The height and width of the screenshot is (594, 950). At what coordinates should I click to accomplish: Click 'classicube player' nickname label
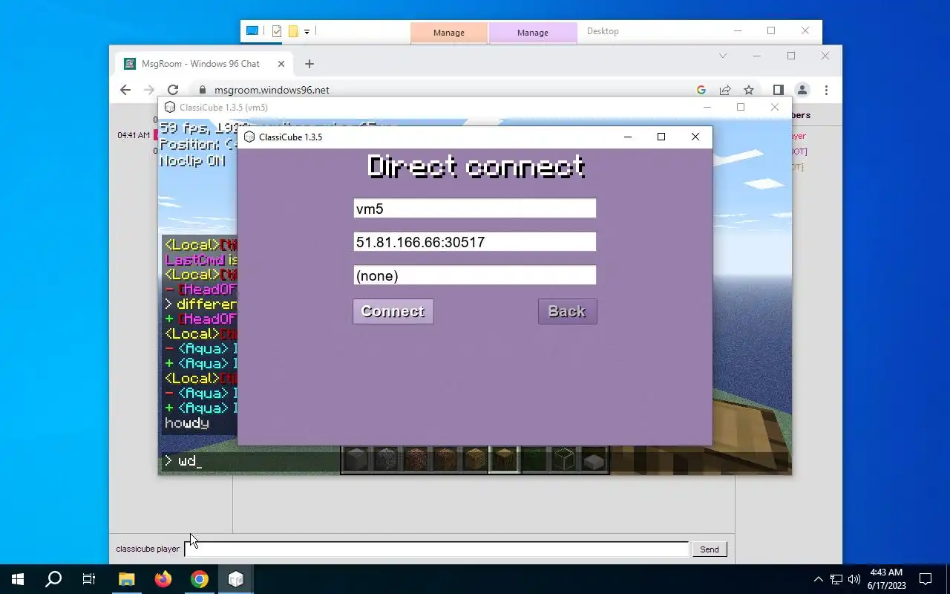(148, 549)
